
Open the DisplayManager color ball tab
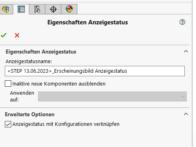(x=69, y=9)
